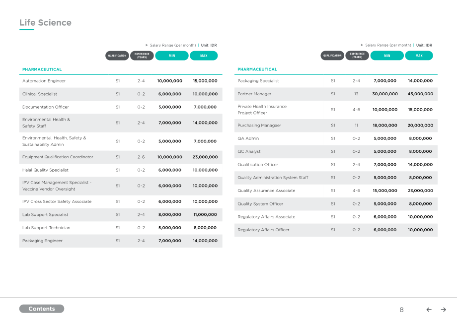
Task: Click the page number 8
Action: [x=402, y=310]
